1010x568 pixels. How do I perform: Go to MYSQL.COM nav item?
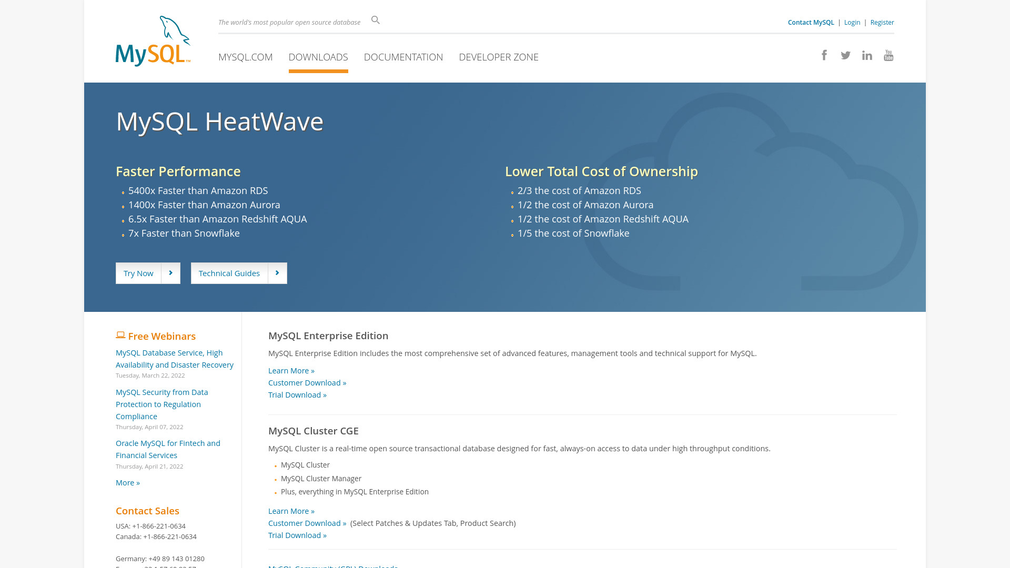pyautogui.click(x=245, y=57)
